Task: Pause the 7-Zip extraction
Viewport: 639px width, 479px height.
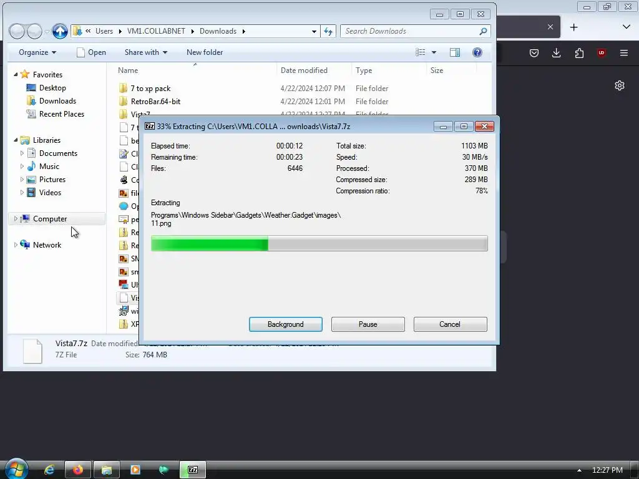Action: (x=368, y=324)
